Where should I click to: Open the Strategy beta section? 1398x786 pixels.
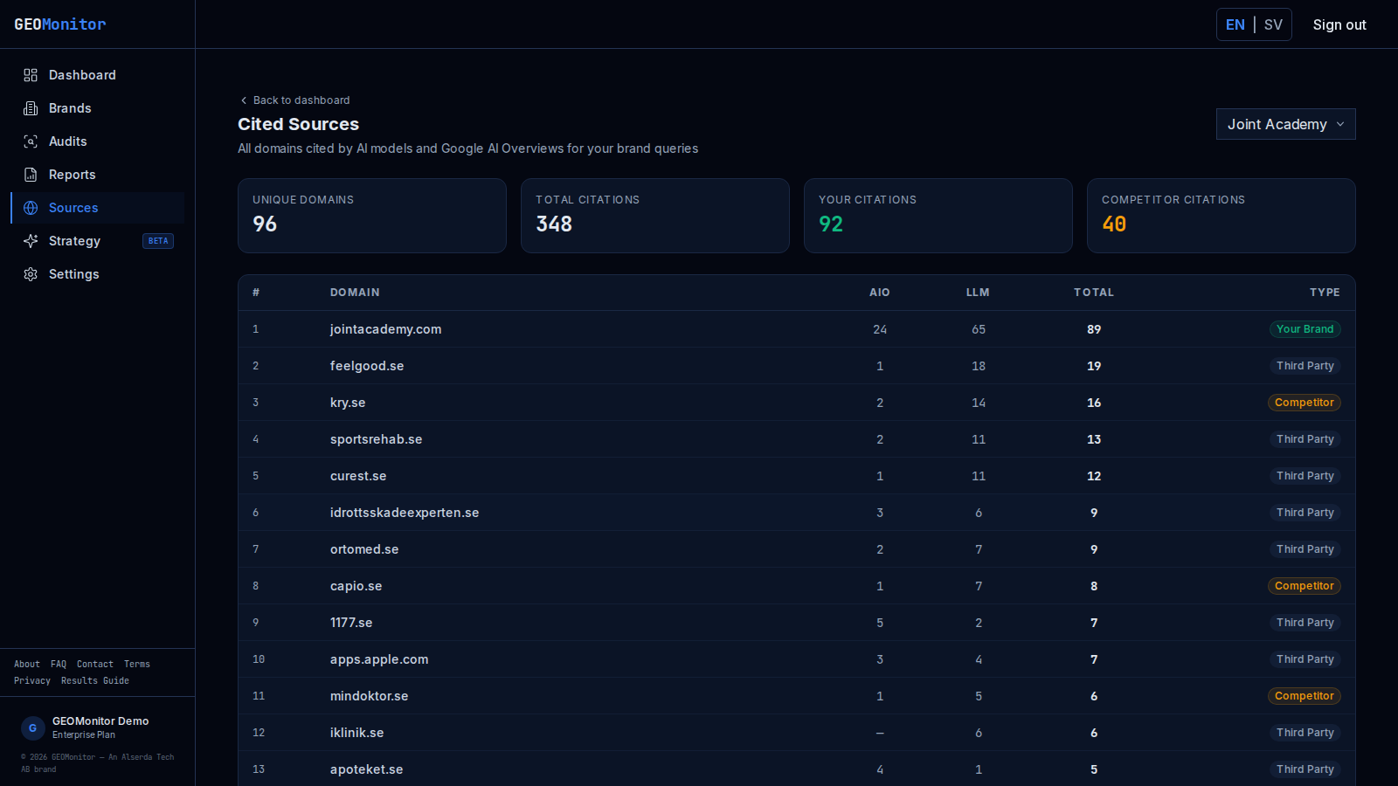[x=98, y=241]
